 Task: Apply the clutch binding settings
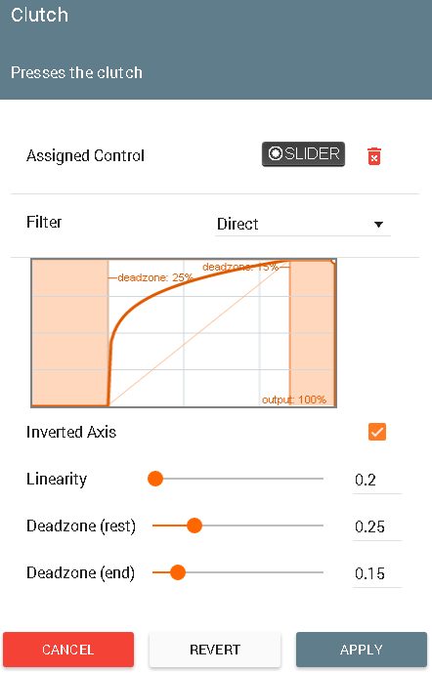[x=362, y=650]
